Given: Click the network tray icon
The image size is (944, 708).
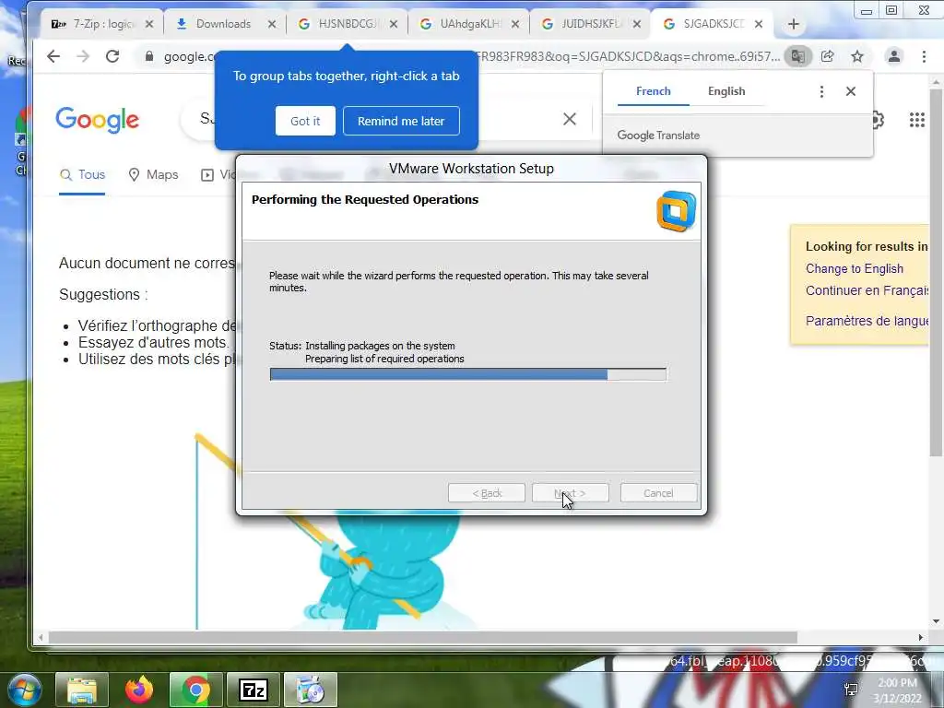Looking at the screenshot, I should click(x=851, y=690).
